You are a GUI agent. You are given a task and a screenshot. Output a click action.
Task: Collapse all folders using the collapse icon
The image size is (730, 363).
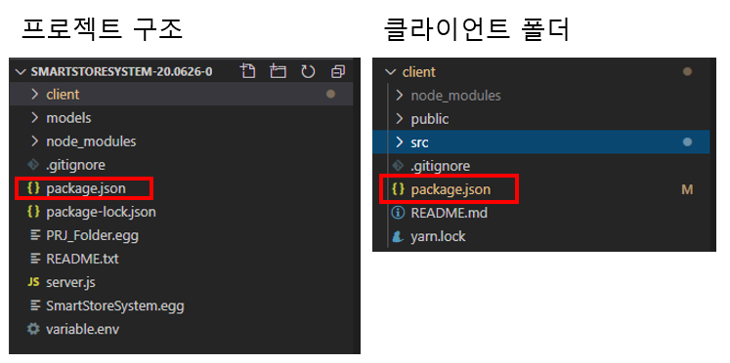pyautogui.click(x=337, y=71)
